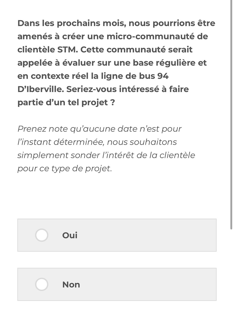Click the vertical scrollbar thumb
Screen dimensions: 234x318
tap(231, 115)
